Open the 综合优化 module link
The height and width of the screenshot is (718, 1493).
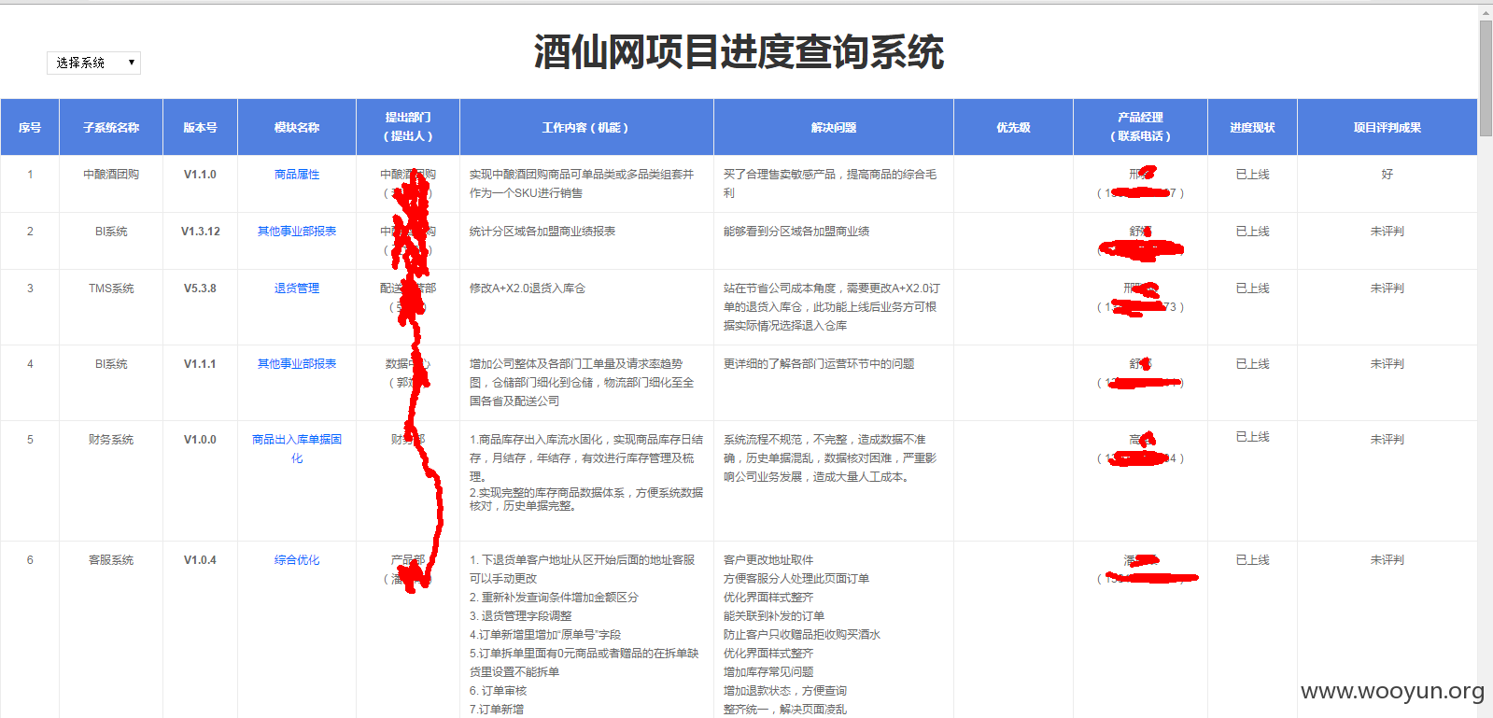(297, 560)
